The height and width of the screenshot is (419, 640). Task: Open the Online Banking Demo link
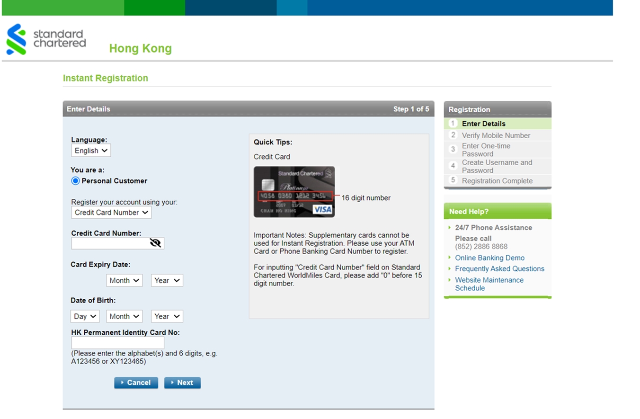pos(489,258)
